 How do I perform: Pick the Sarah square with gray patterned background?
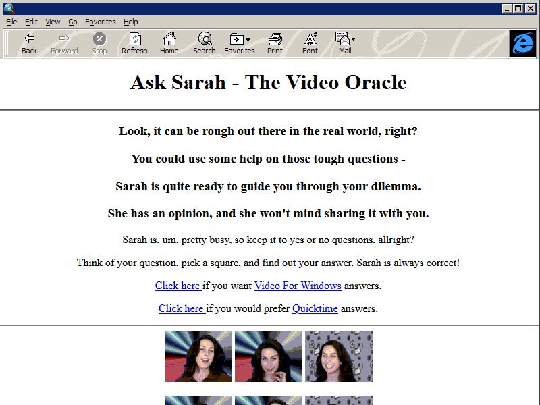339,356
